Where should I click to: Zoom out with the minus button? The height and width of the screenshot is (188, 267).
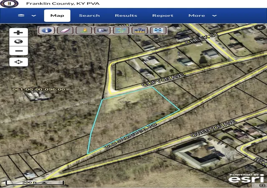pos(18,51)
